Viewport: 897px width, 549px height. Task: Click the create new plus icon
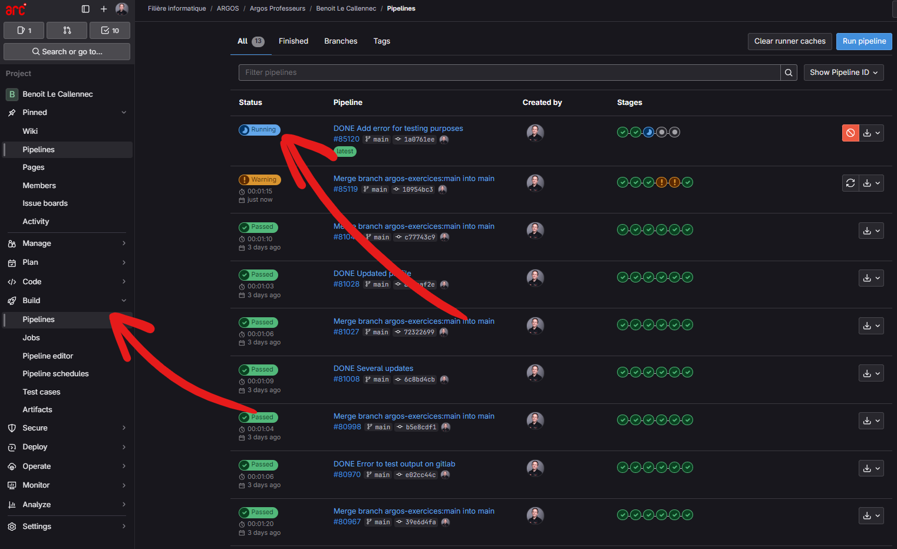104,9
